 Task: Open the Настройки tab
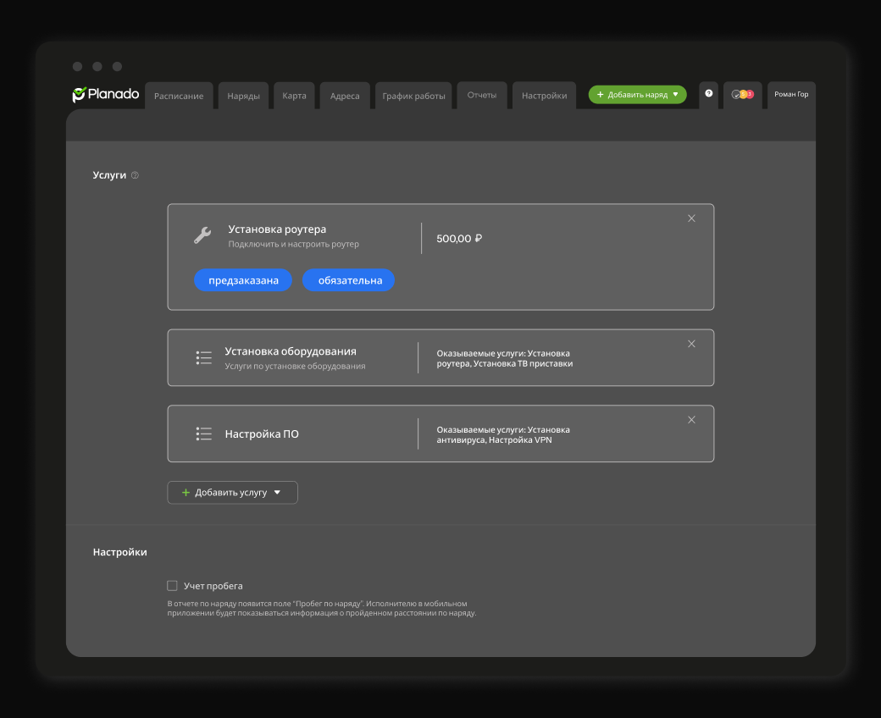544,96
